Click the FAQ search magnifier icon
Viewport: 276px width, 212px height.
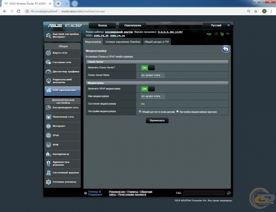(229, 193)
